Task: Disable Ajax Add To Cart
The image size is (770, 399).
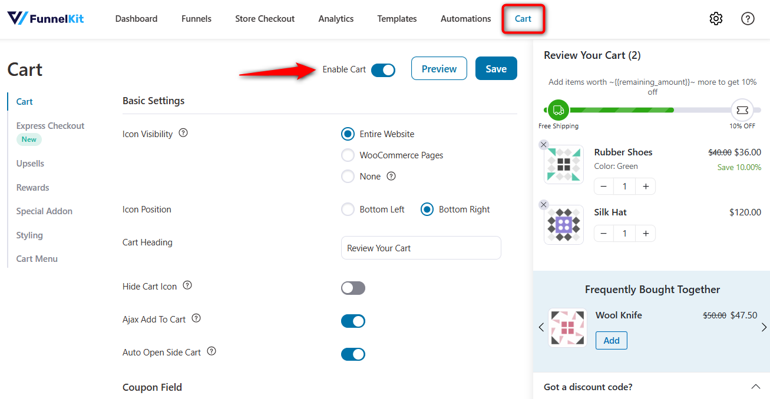Action: tap(353, 321)
